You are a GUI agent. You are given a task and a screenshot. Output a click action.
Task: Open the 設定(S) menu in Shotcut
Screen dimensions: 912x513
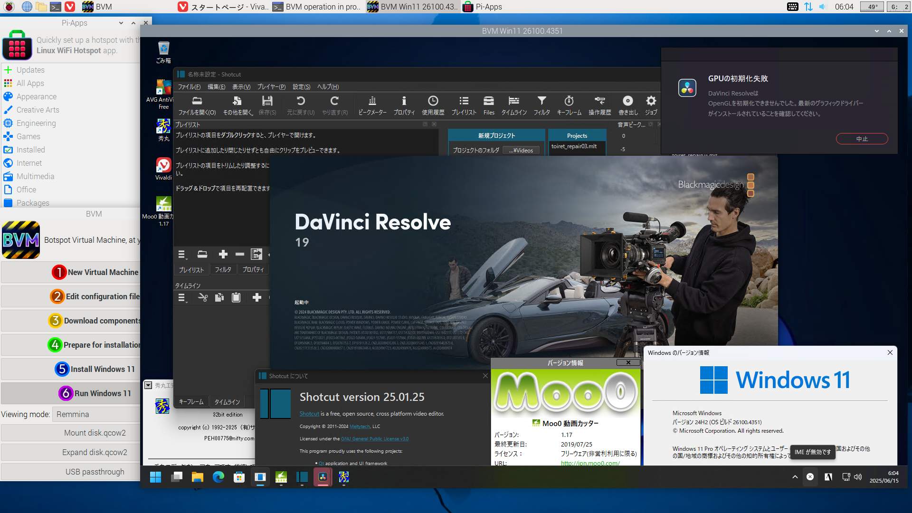[x=301, y=87]
